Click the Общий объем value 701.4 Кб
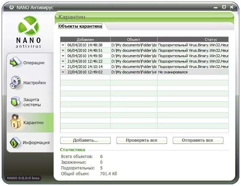241x186 pixels. [x=109, y=174]
